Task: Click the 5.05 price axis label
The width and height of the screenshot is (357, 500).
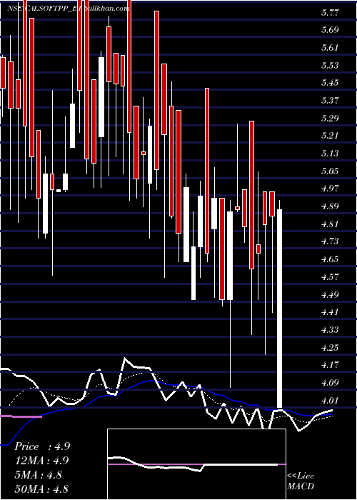Action: coord(330,171)
